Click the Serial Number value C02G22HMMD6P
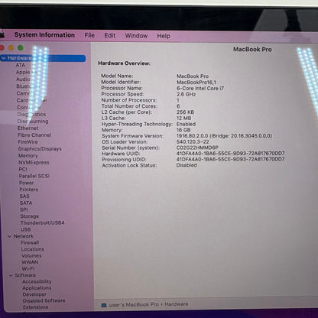318x318 pixels. click(x=197, y=148)
